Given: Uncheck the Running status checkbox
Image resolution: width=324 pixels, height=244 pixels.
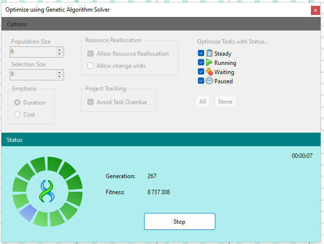Looking at the screenshot, I should tap(201, 63).
